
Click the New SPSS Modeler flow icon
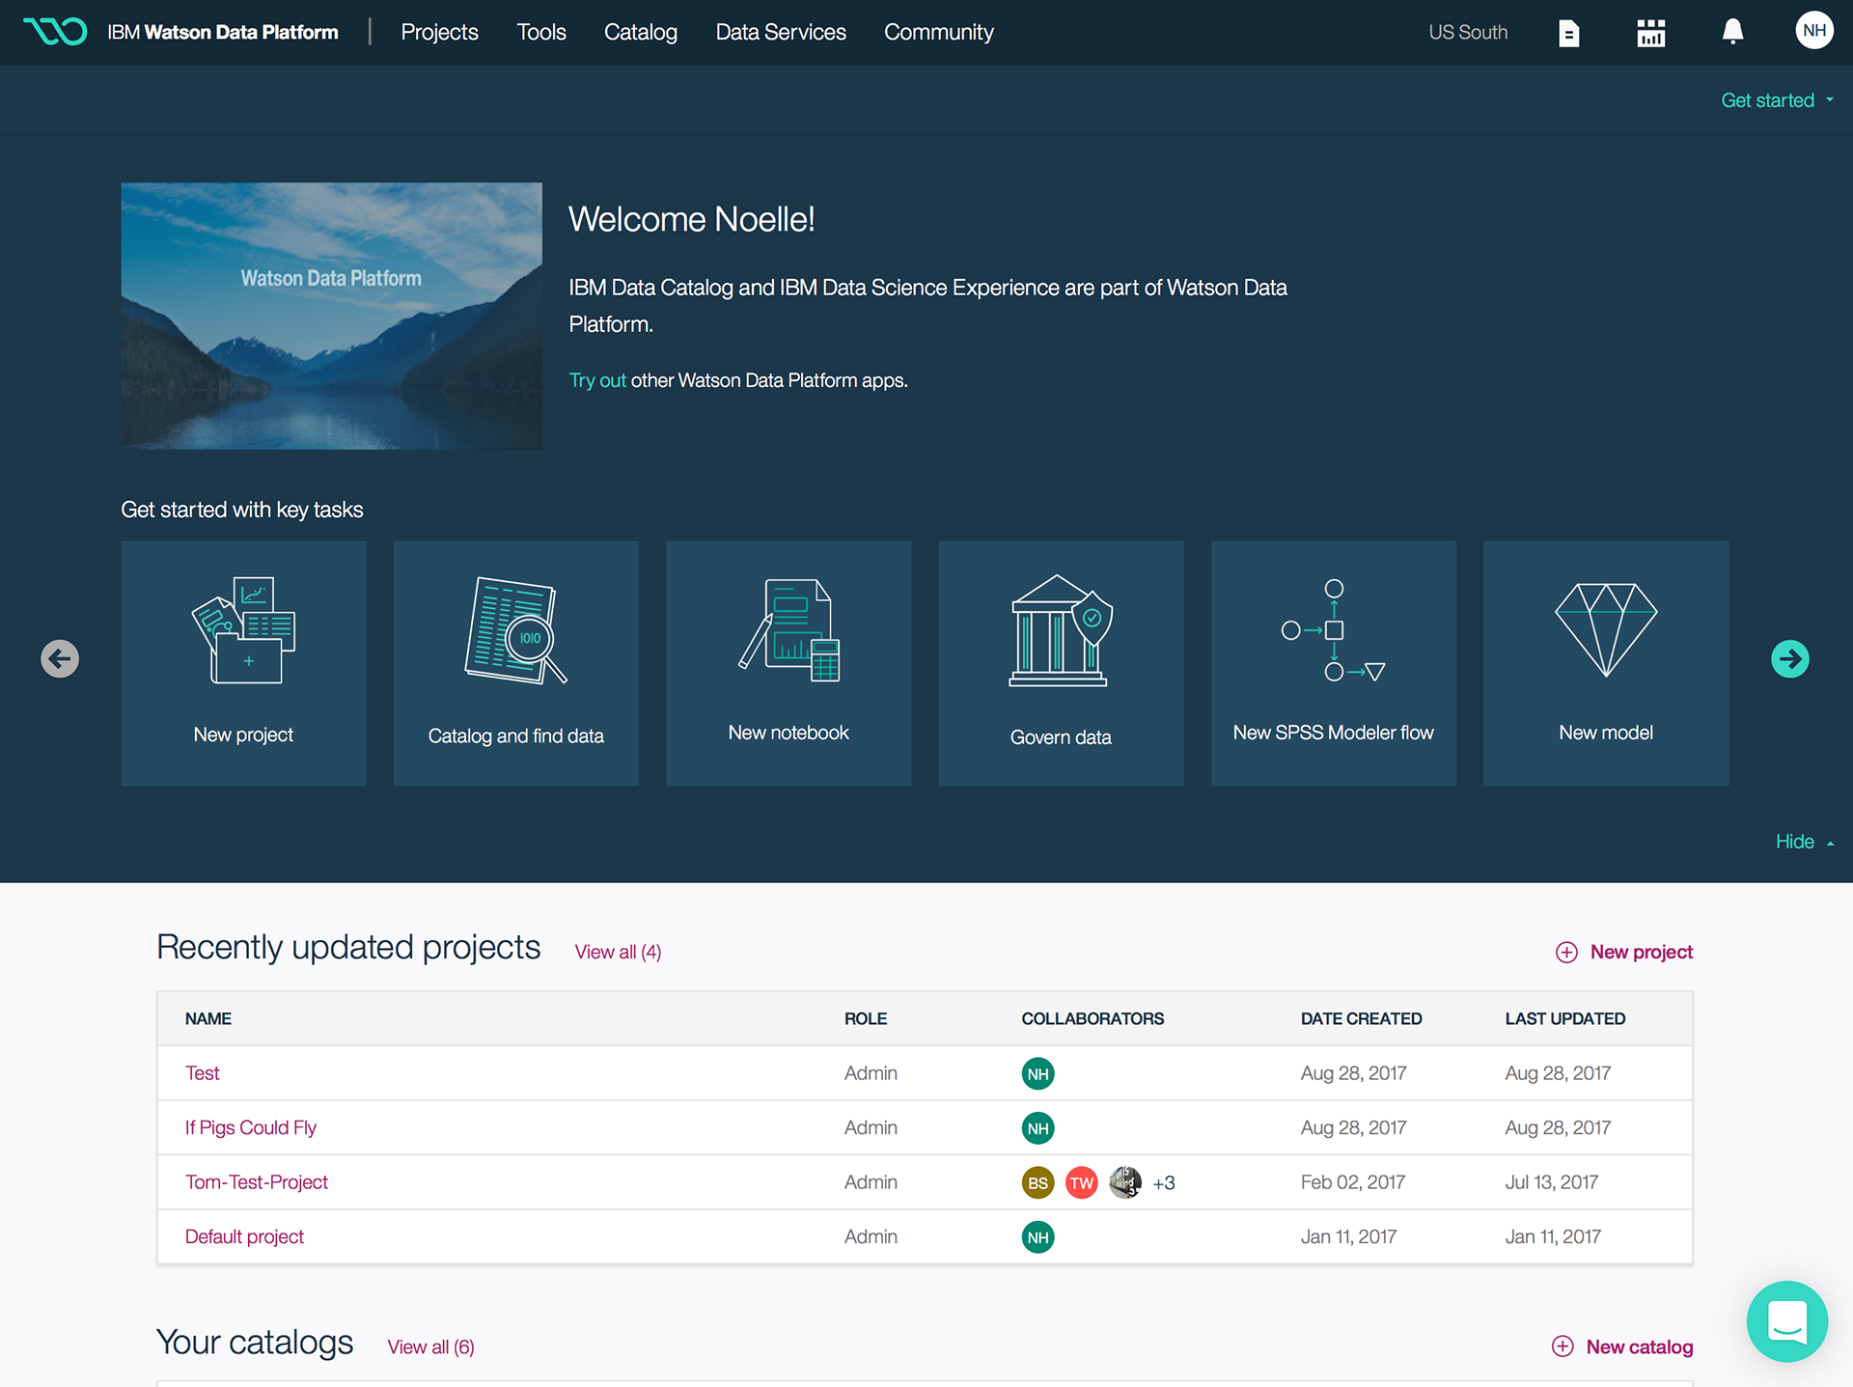coord(1334,630)
